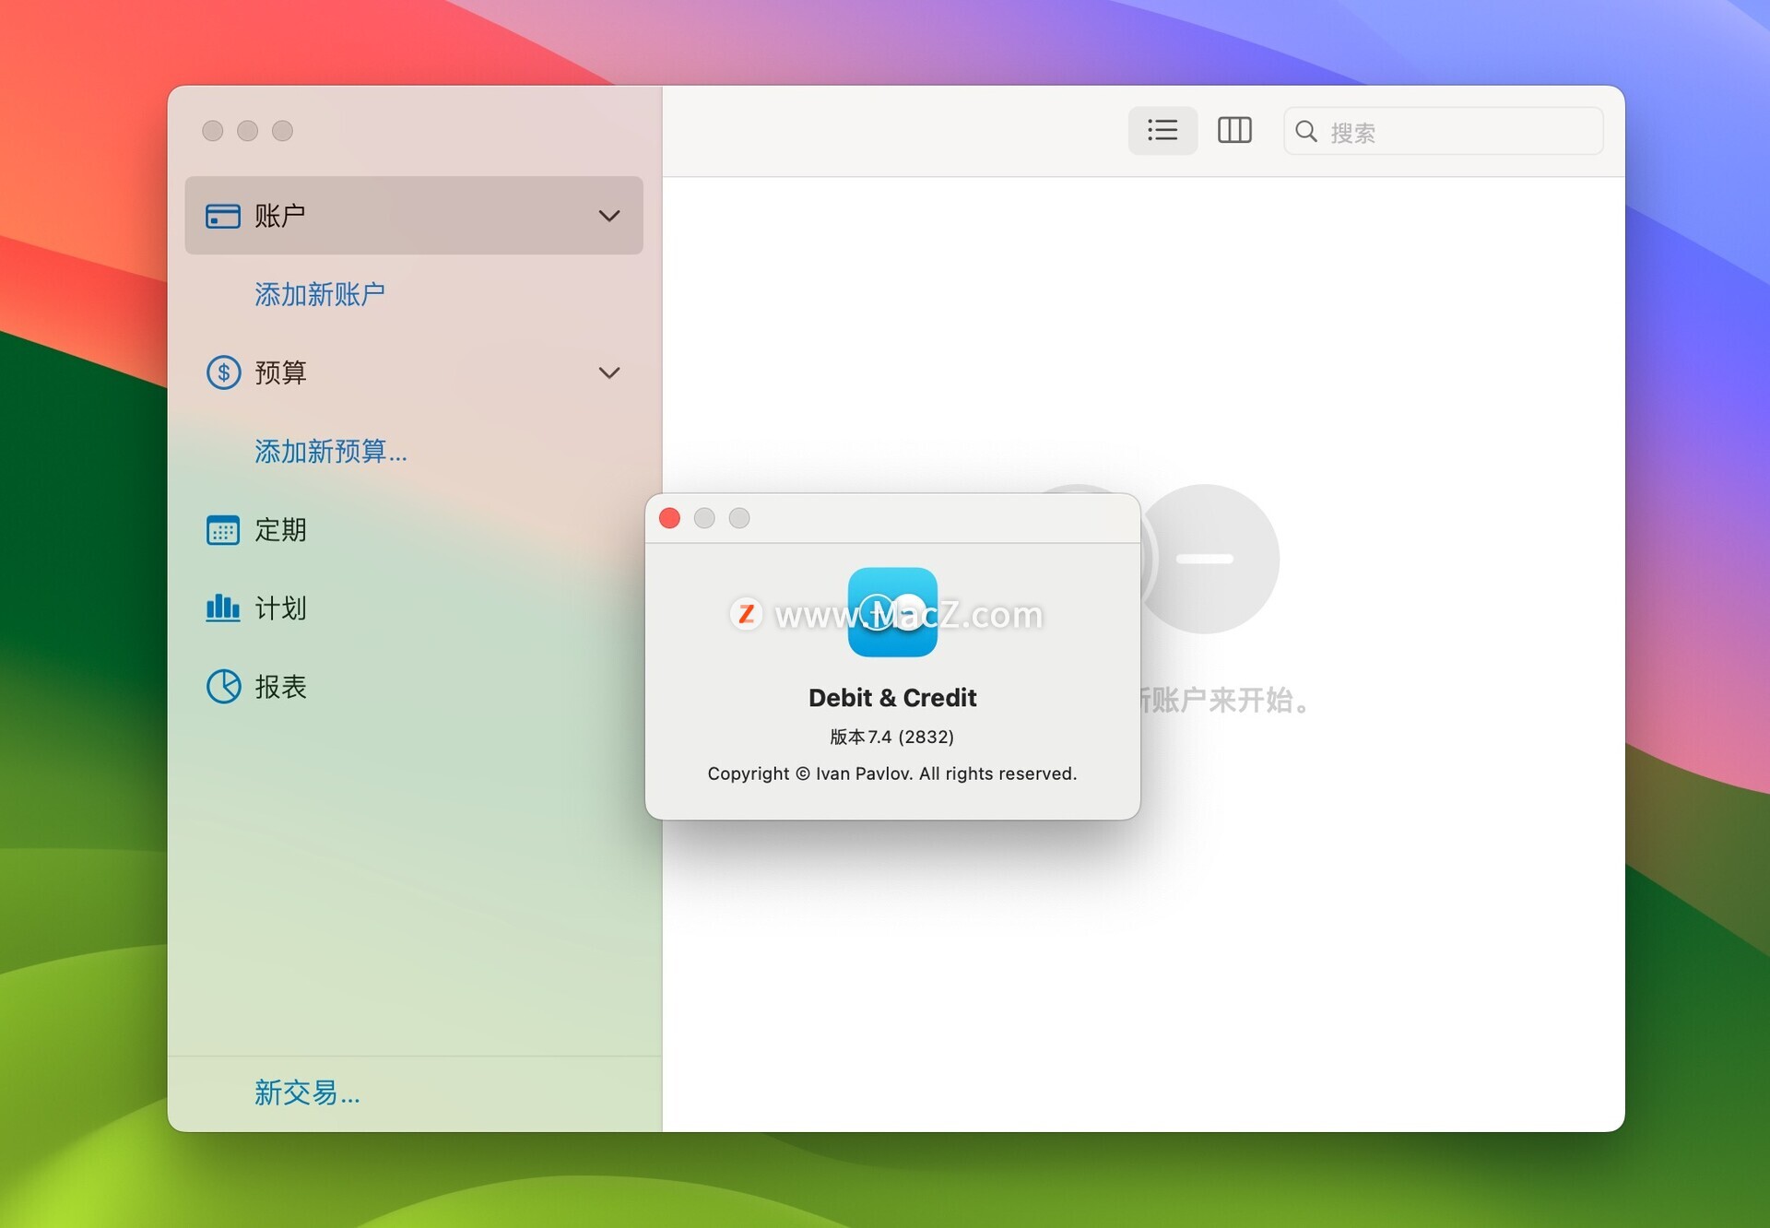
Task: Click 添加新预算... link
Action: click(330, 451)
